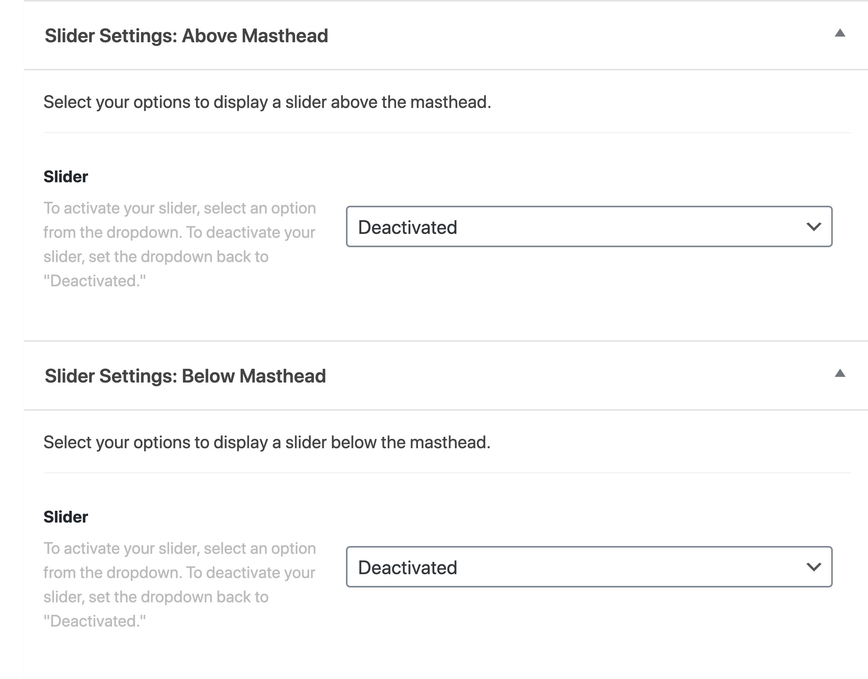Toggle the 'Slider Settings: Below Masthead' heading
Screen dimensions: 868x679
[185, 376]
